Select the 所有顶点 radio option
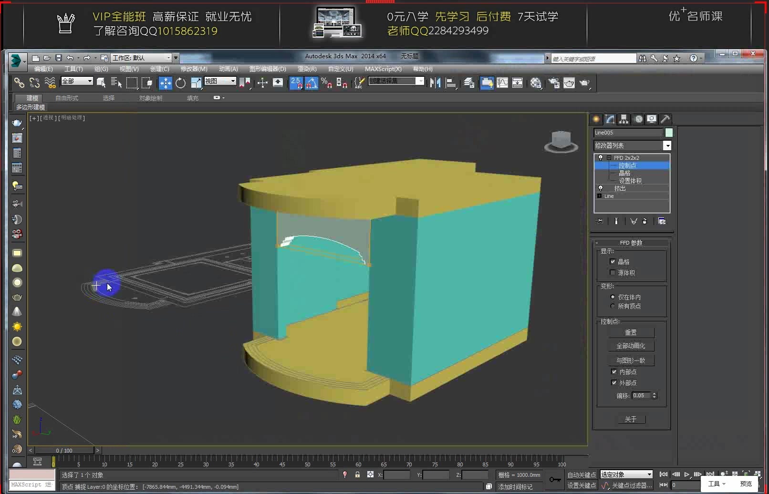Screen dimensions: 769x494 [613, 306]
